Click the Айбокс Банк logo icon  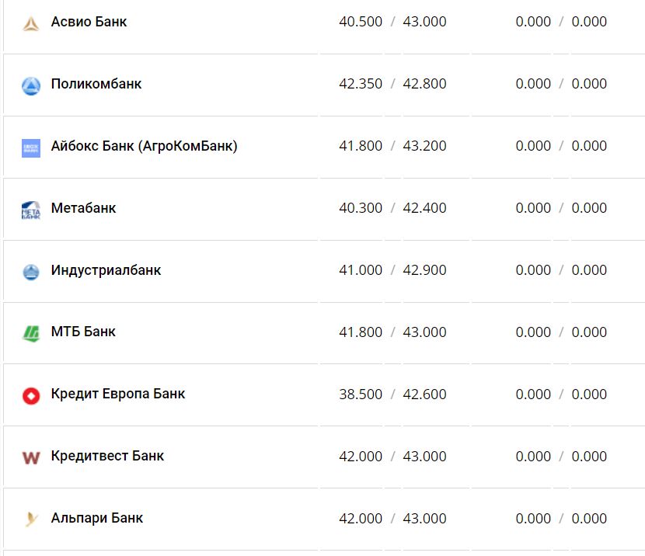tap(30, 148)
